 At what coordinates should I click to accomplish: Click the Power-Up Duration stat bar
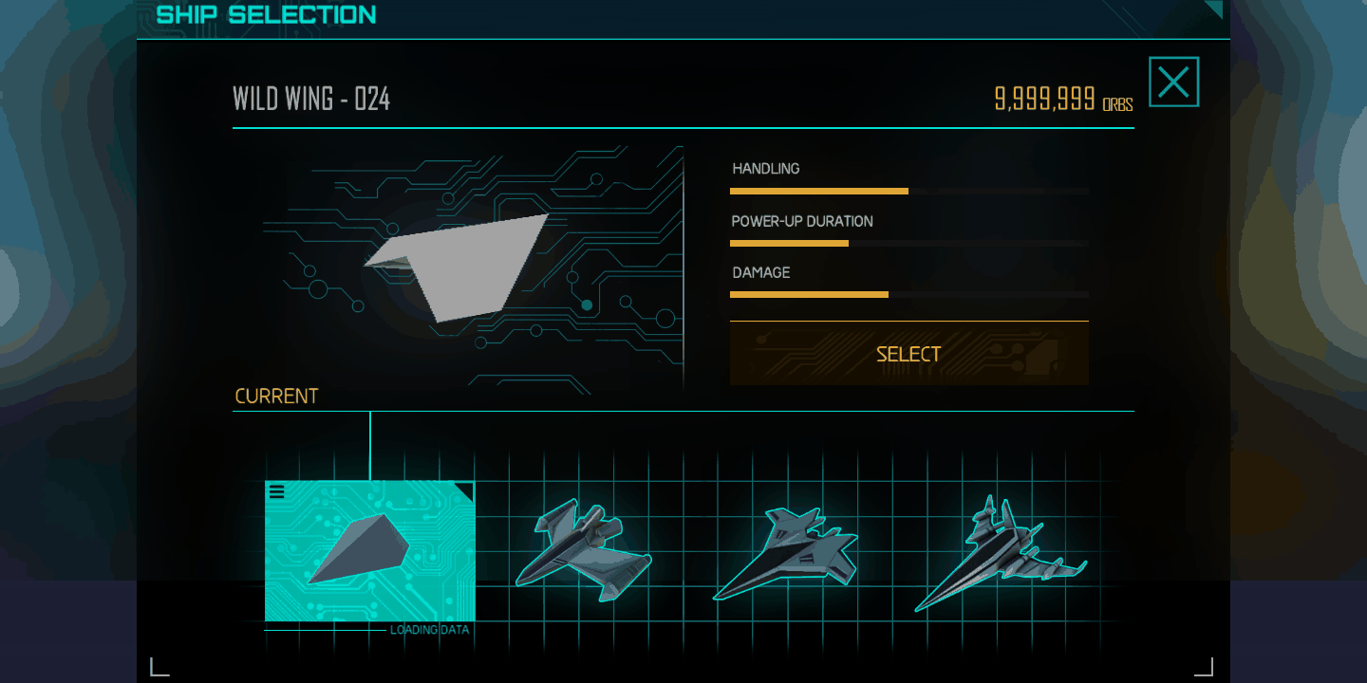coord(909,244)
